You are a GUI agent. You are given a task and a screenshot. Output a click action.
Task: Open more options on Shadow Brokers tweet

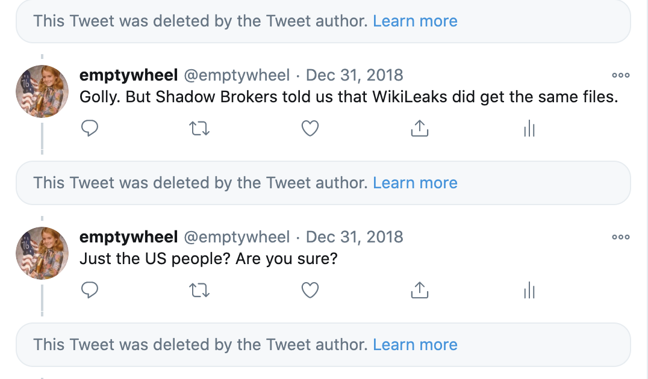coord(620,75)
